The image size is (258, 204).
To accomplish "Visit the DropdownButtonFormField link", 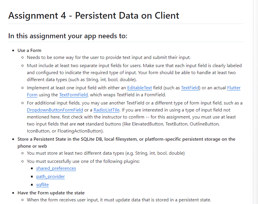I will click(55, 110).
